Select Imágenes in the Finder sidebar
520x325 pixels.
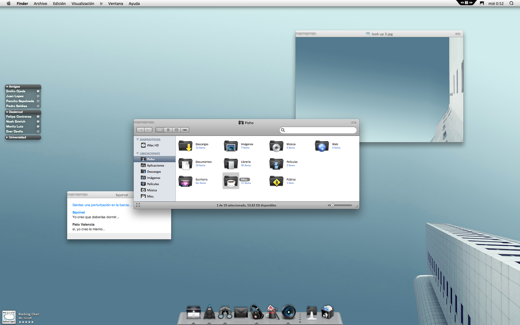(155, 178)
